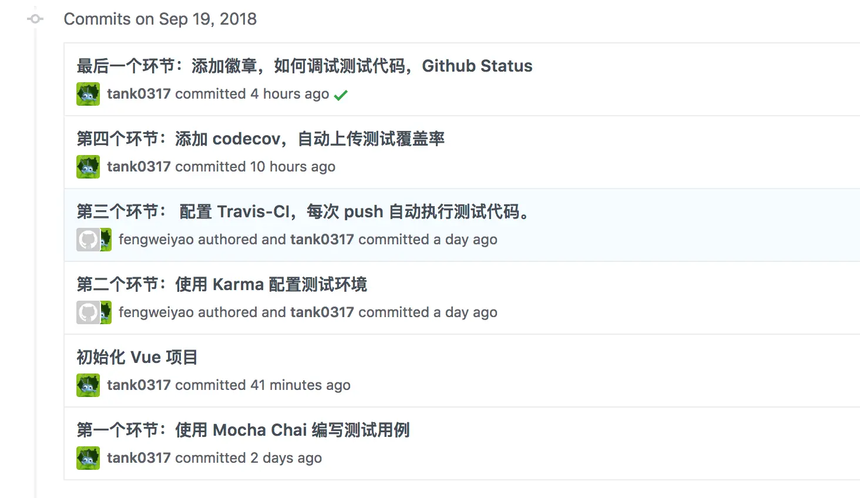Click tank0317's avatar beside the codecov commit
The image size is (860, 498).
click(88, 166)
